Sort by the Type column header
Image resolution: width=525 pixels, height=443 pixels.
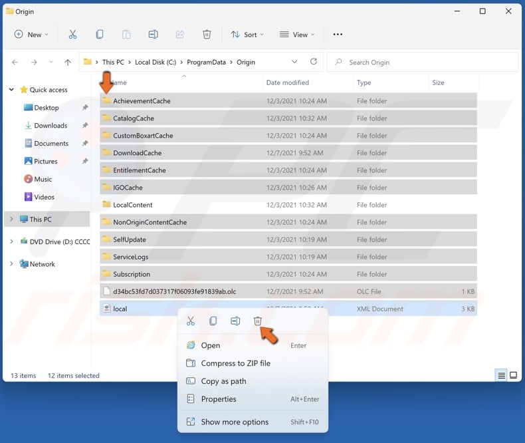(x=364, y=82)
